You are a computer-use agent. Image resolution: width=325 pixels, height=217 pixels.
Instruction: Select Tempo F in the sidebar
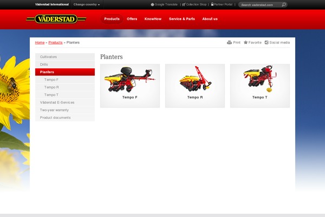(65, 80)
